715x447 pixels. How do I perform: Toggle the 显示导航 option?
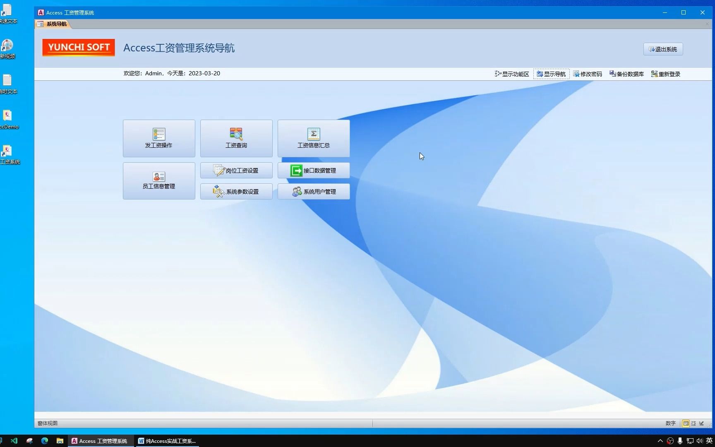[551, 74]
